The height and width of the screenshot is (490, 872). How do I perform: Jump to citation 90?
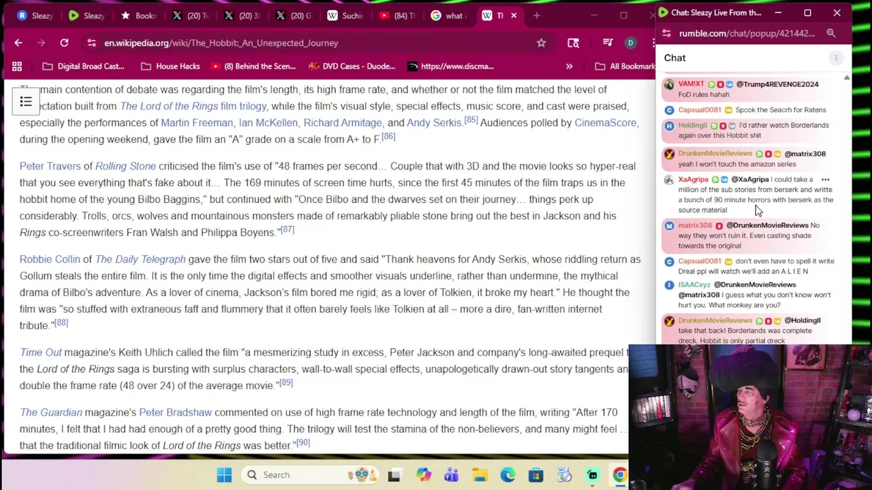tap(302, 442)
